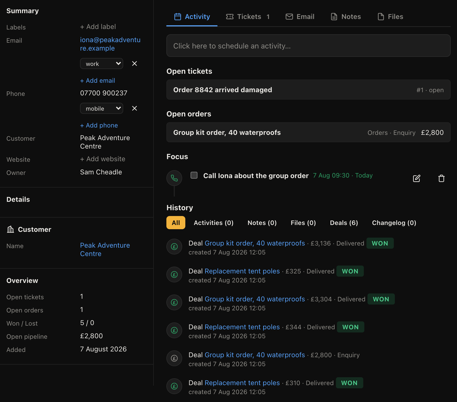Open the iona@peakadventure.example email link
This screenshot has height=402, width=457.
pyautogui.click(x=110, y=44)
